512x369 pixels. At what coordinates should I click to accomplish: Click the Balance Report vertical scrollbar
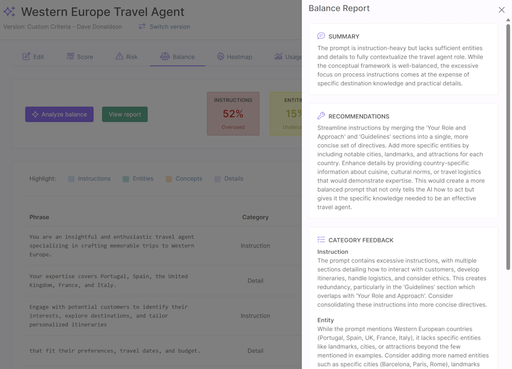pos(508,147)
